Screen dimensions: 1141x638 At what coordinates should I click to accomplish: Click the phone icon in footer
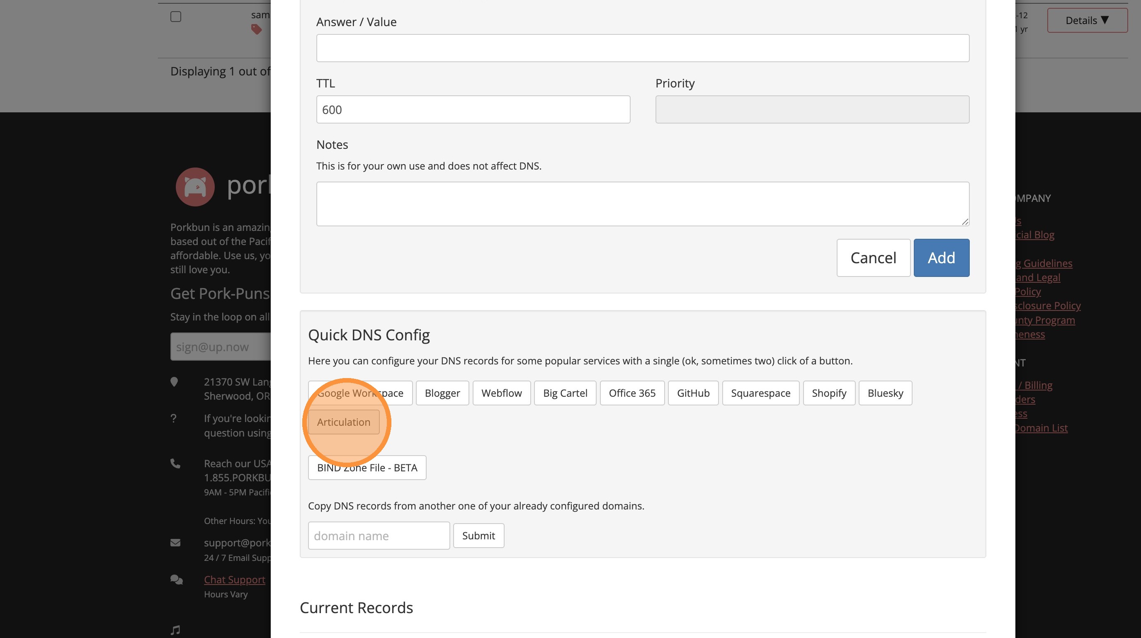click(x=175, y=463)
